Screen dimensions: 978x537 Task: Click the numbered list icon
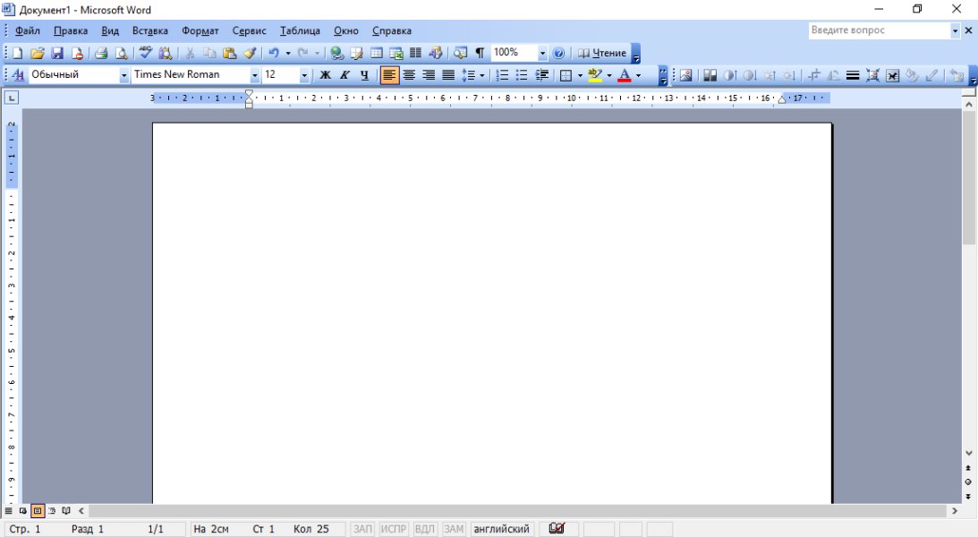point(502,75)
